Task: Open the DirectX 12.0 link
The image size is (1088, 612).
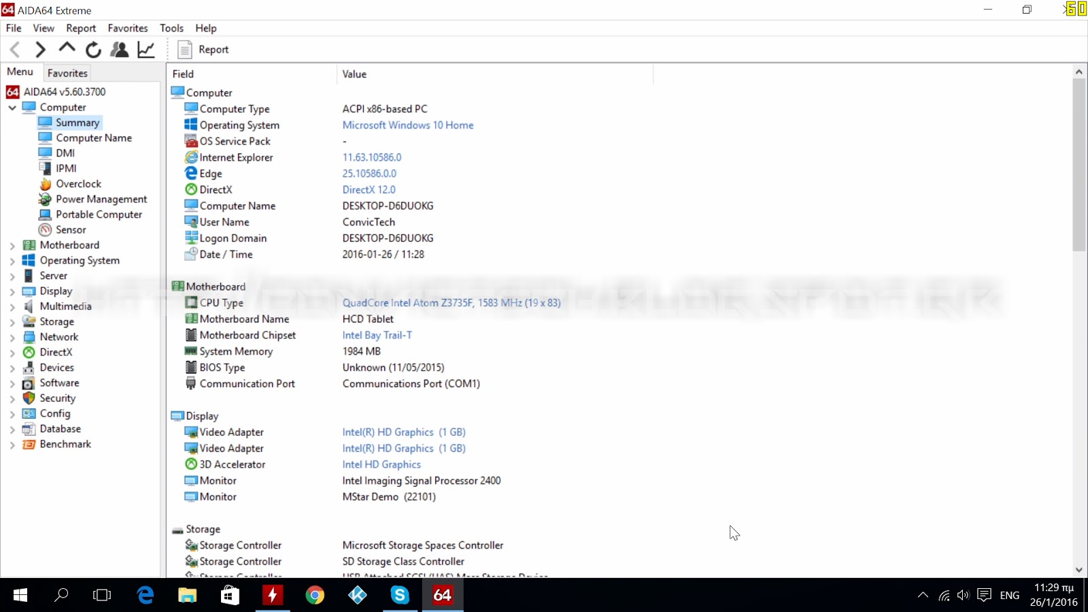Action: 369,190
